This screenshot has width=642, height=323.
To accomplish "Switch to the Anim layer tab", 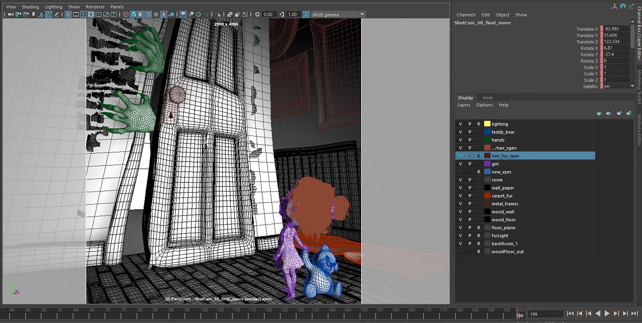I will tap(487, 98).
